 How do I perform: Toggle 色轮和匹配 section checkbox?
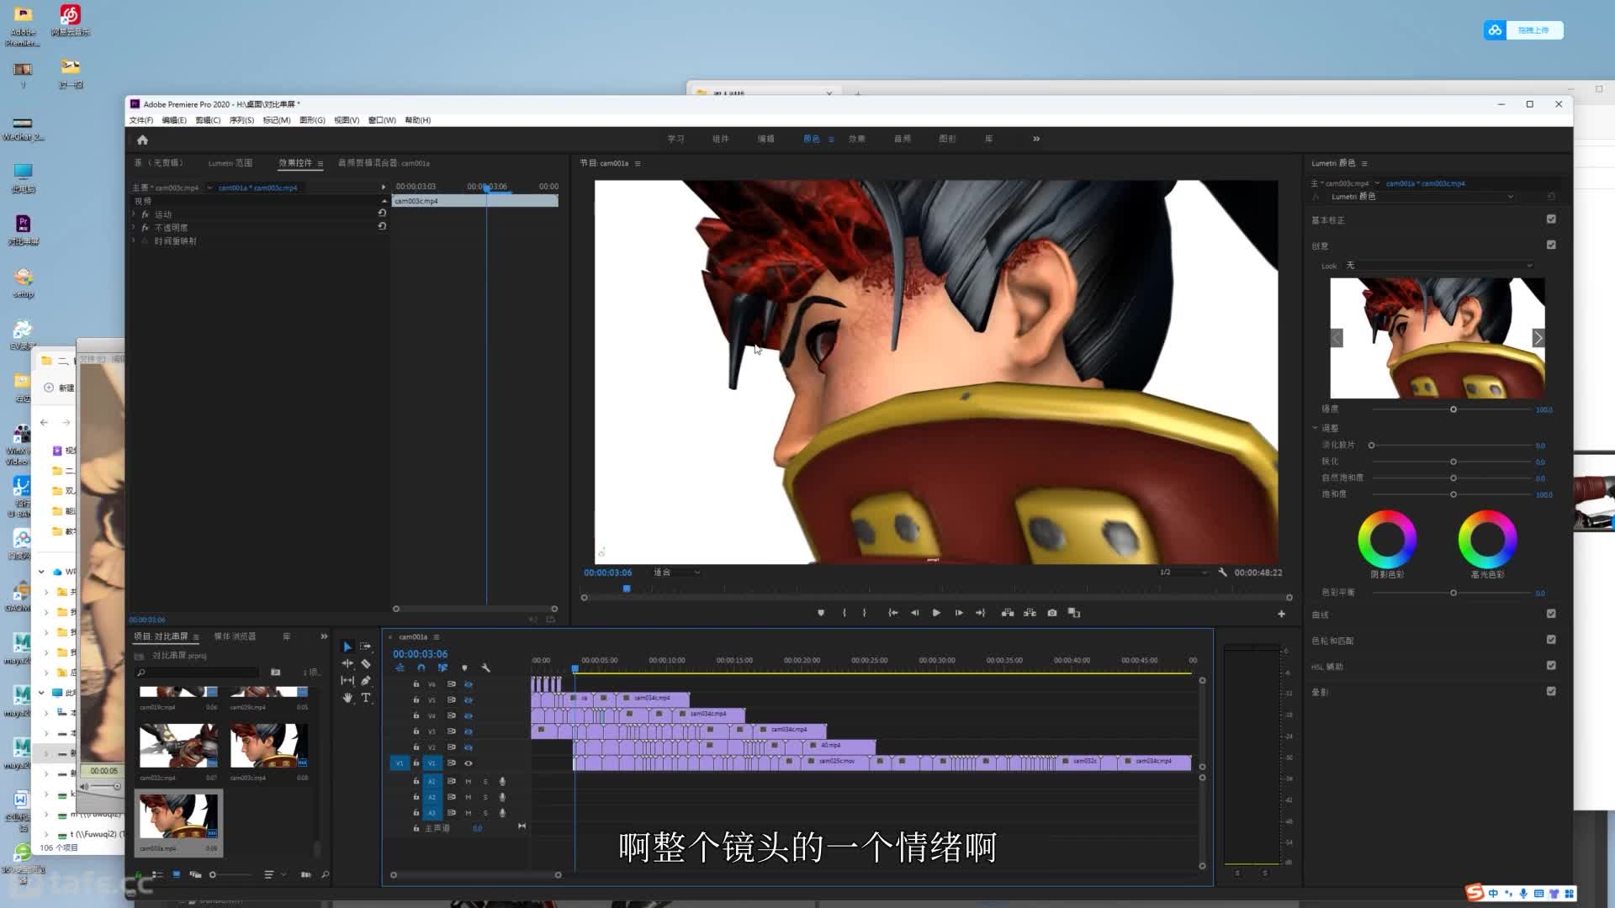coord(1551,639)
